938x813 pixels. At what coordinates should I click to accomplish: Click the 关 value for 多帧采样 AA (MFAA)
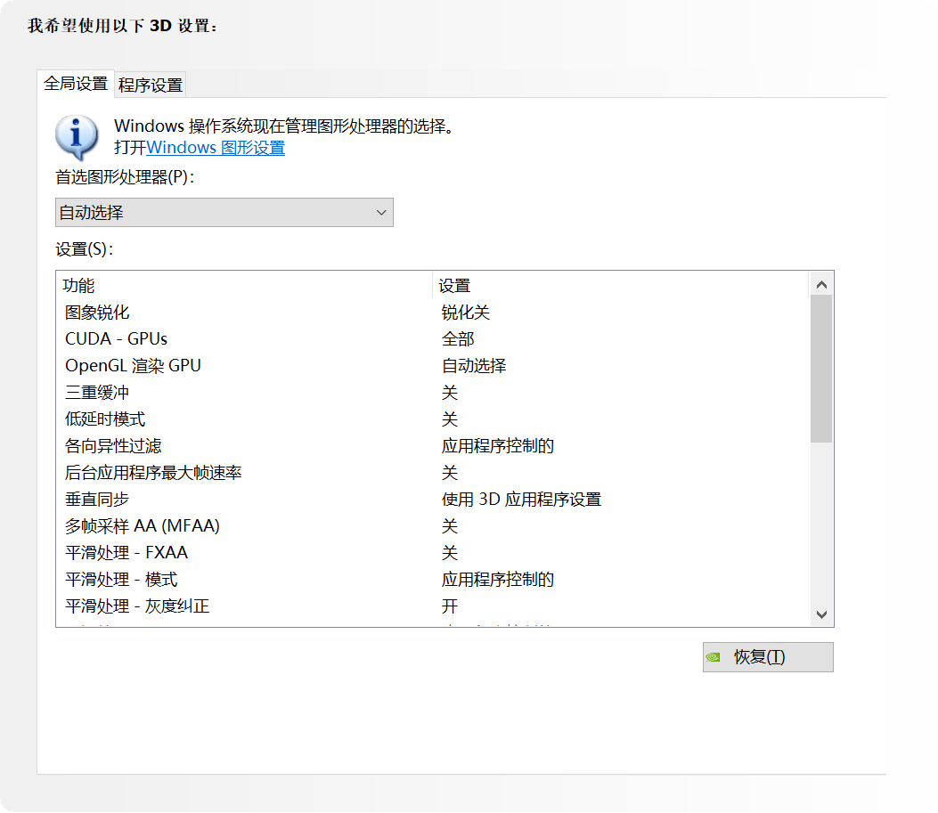pos(450,526)
